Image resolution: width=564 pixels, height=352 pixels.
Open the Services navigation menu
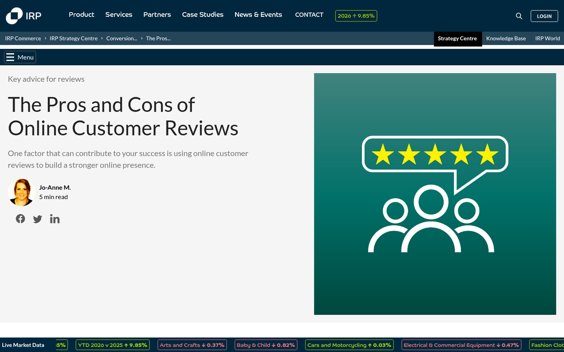(x=118, y=15)
